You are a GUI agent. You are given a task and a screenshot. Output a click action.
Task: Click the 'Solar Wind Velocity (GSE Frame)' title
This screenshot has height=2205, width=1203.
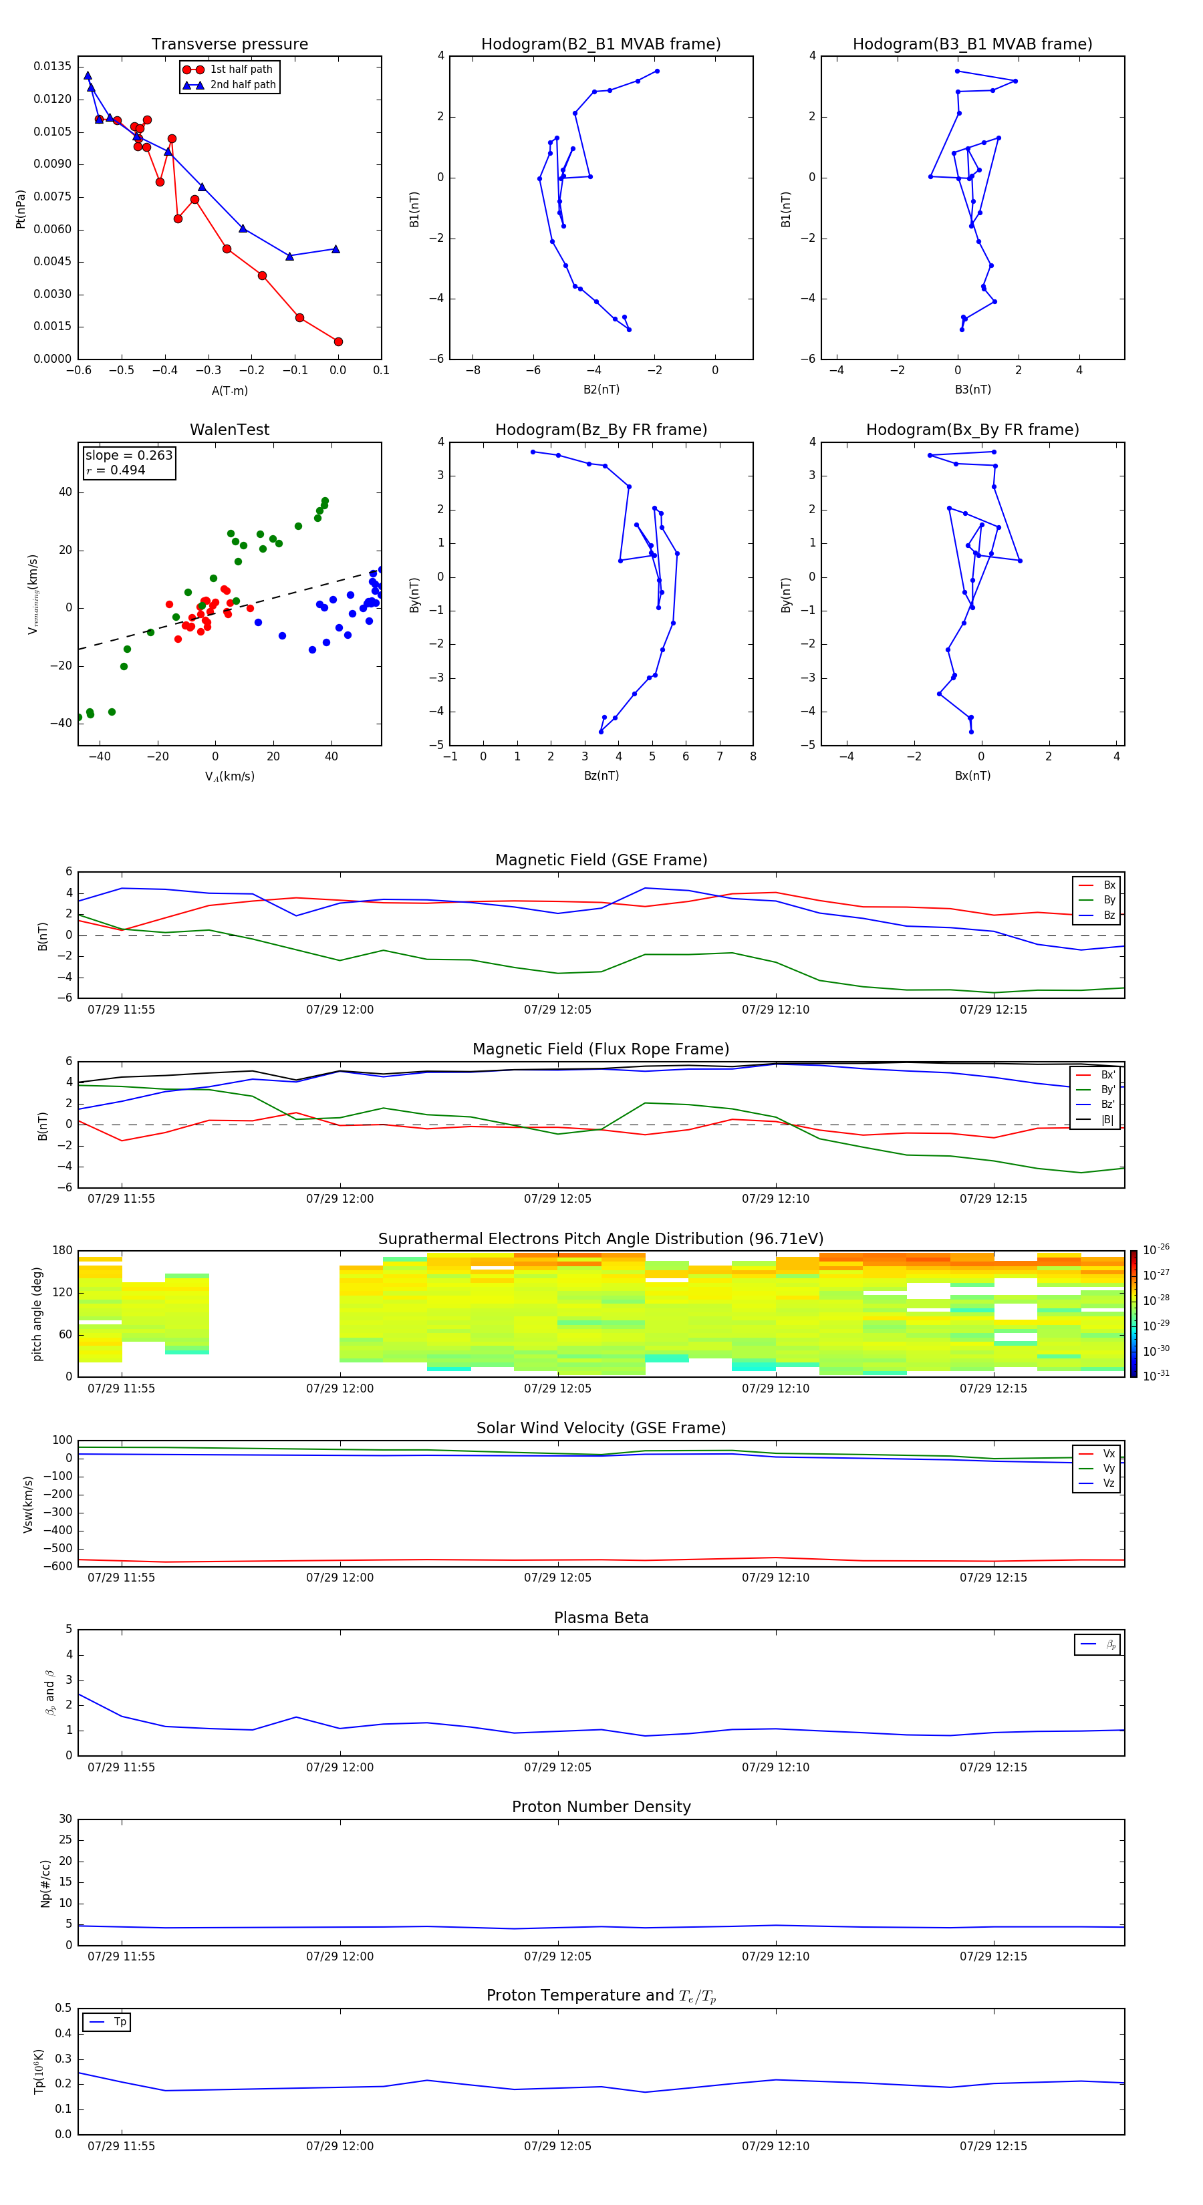click(x=601, y=1429)
